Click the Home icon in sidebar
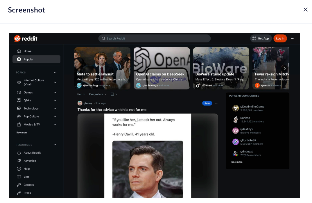312x203 pixels. coord(19,51)
